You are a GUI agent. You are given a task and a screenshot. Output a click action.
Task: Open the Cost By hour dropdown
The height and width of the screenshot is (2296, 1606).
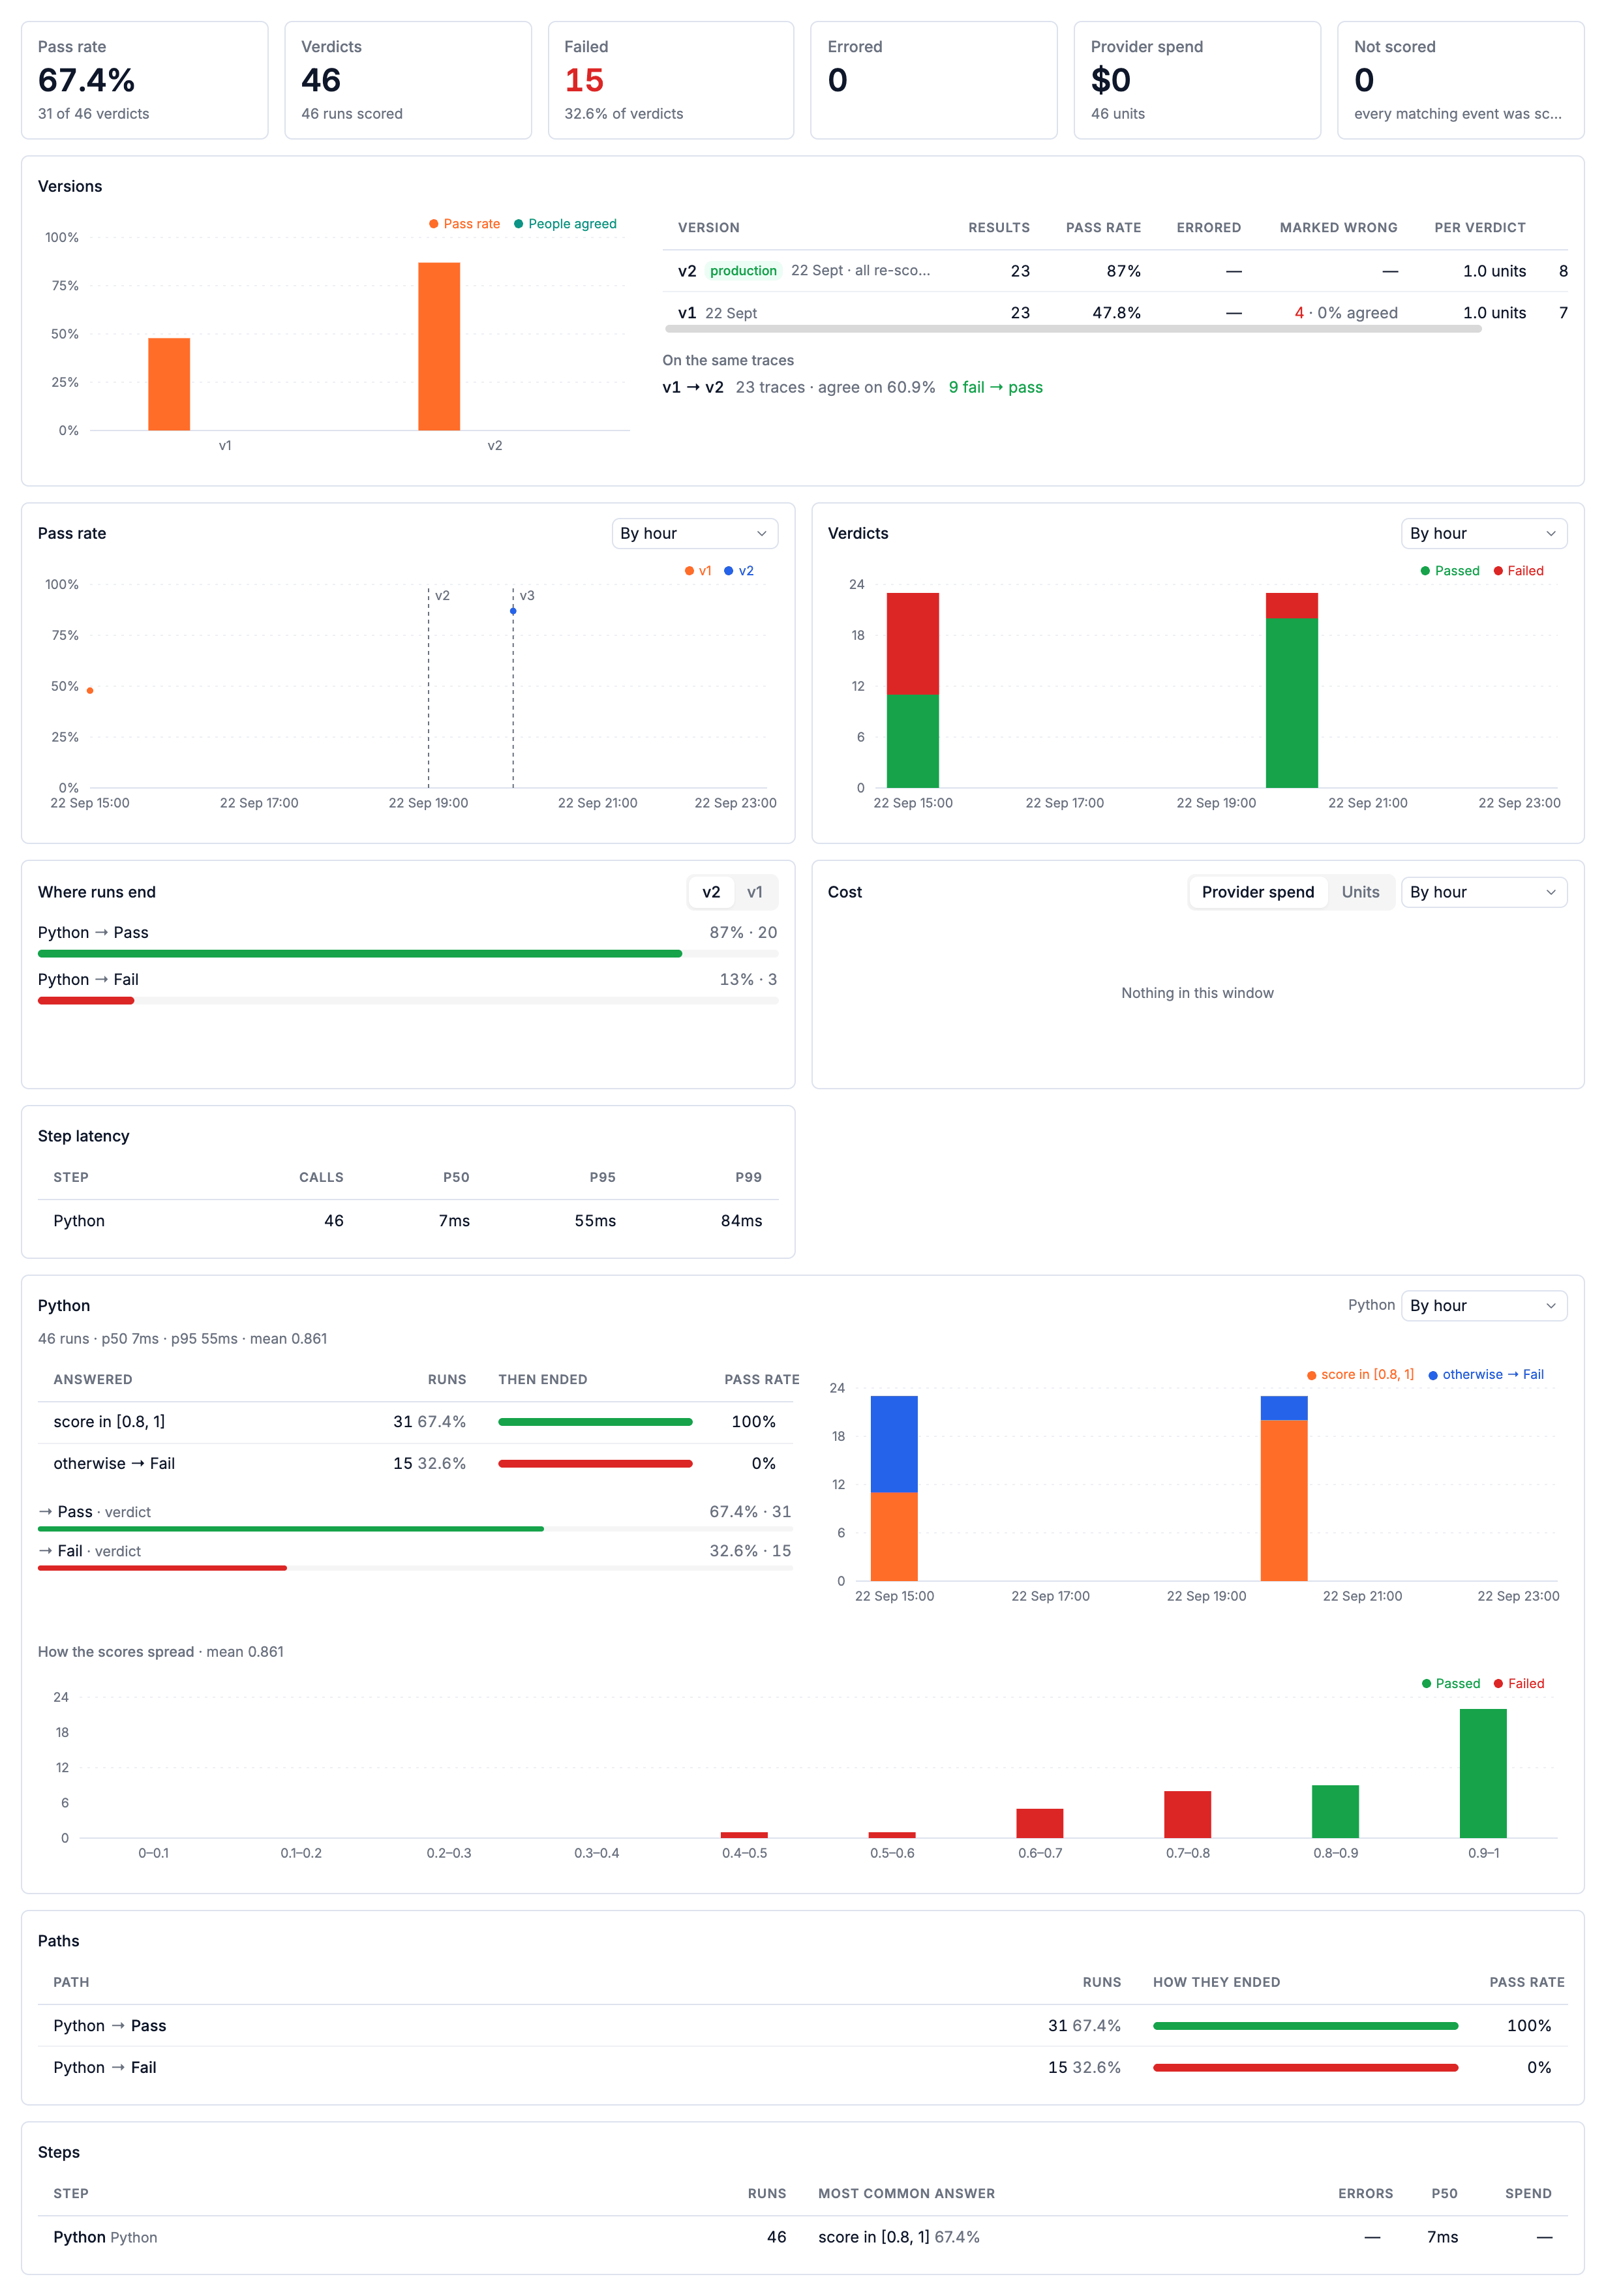(1483, 892)
